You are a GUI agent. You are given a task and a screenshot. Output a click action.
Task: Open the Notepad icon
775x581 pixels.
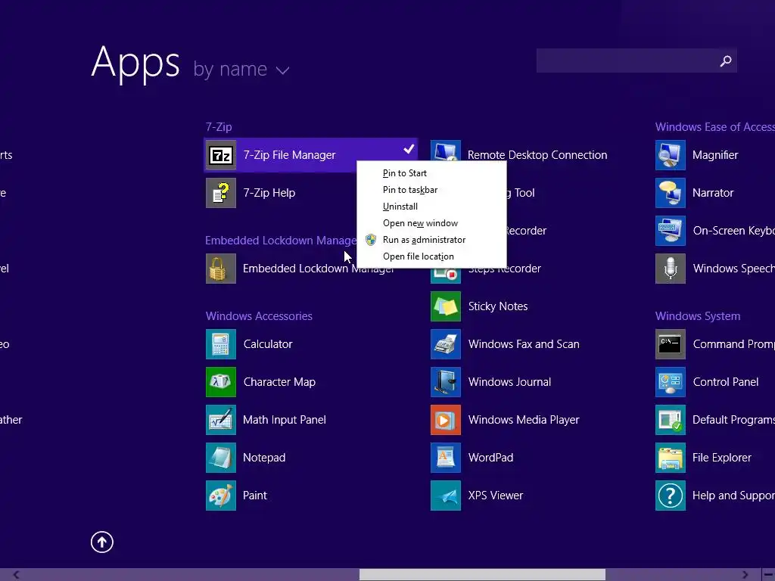220,458
